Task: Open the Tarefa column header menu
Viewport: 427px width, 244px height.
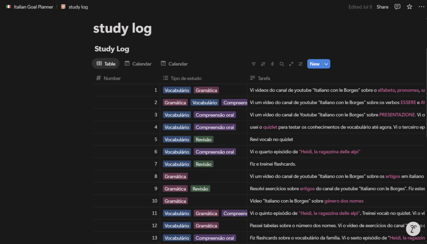Action: (x=263, y=78)
